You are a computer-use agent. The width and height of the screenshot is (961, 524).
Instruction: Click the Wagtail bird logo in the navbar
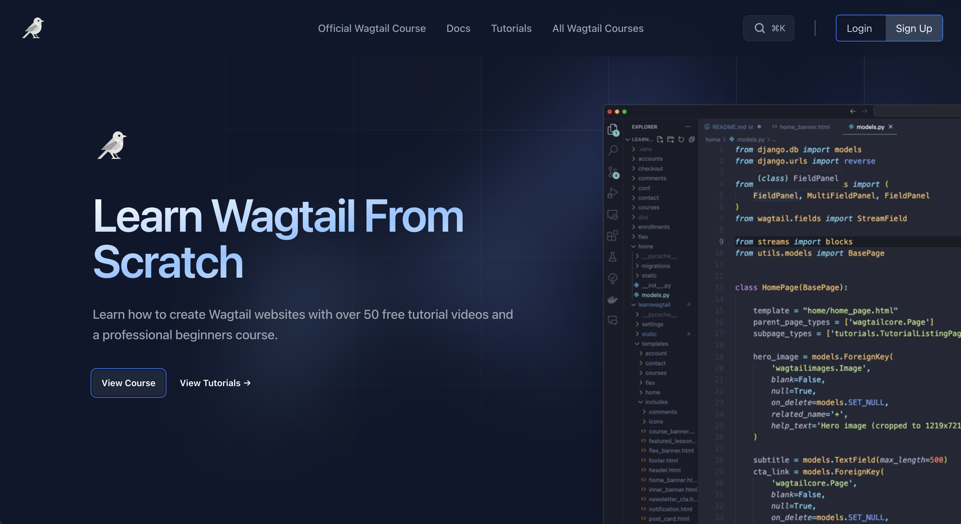coord(33,28)
